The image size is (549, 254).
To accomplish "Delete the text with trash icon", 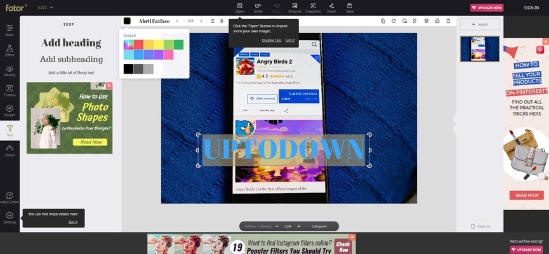I will click(448, 21).
